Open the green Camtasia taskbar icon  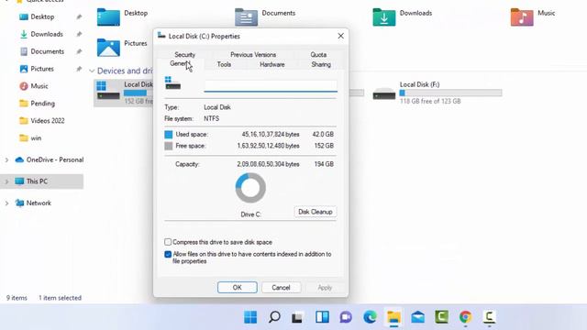coord(442,317)
